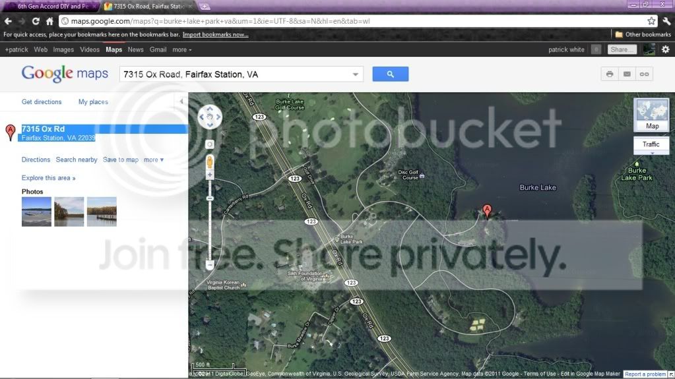Viewport: 675px width, 379px height.
Task: Collapse the left side panel
Action: click(181, 101)
